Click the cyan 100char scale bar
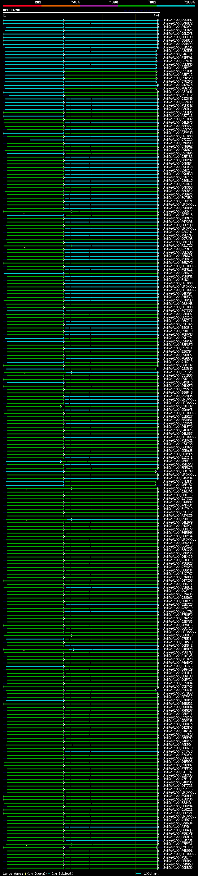 138,874
